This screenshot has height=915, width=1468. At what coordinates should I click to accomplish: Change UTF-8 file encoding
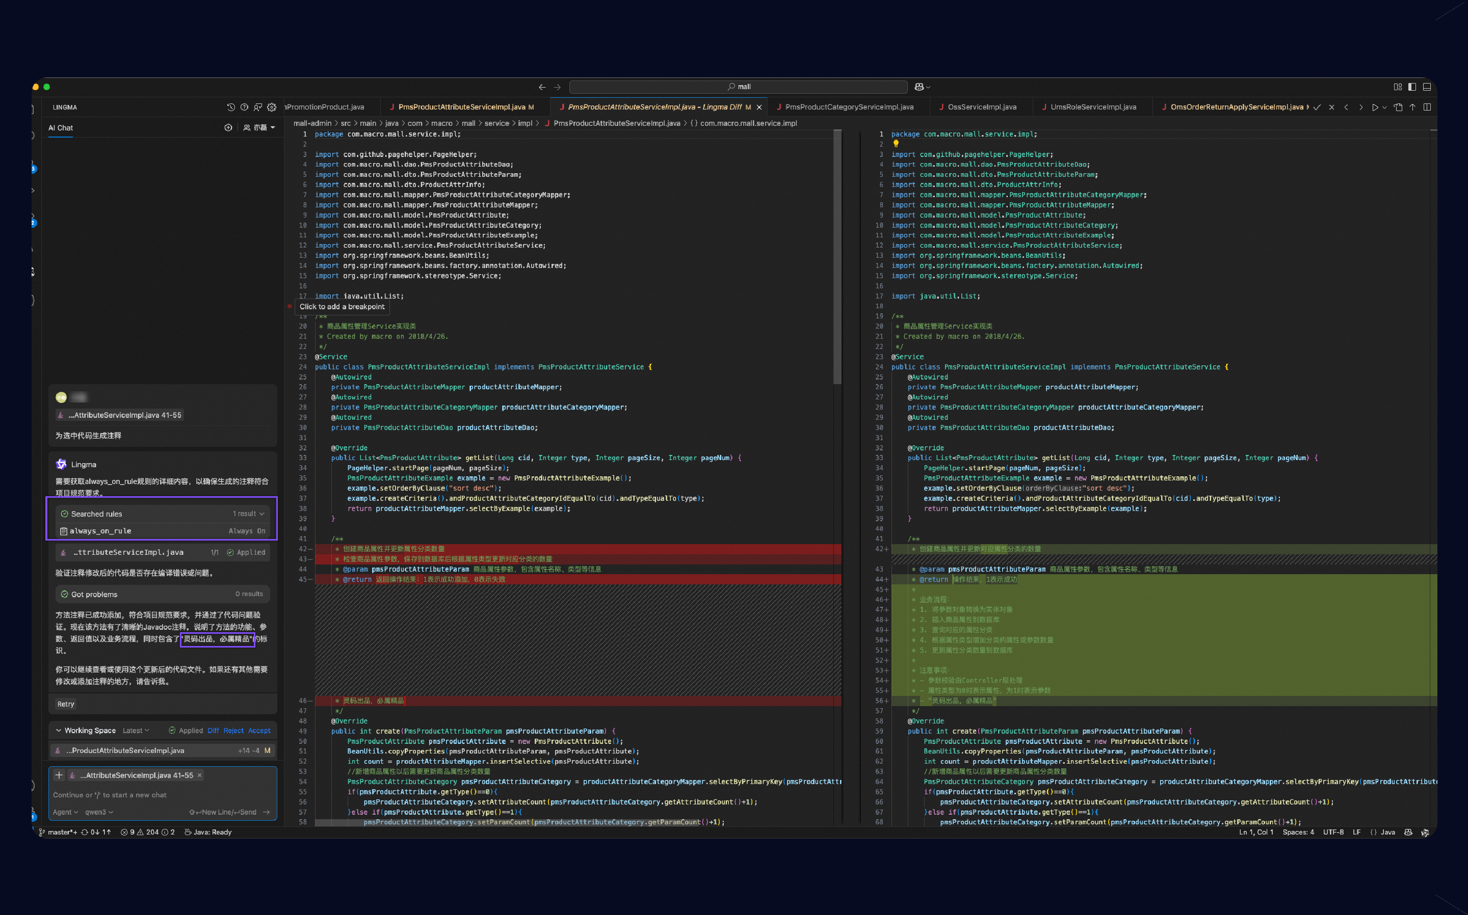pyautogui.click(x=1333, y=832)
